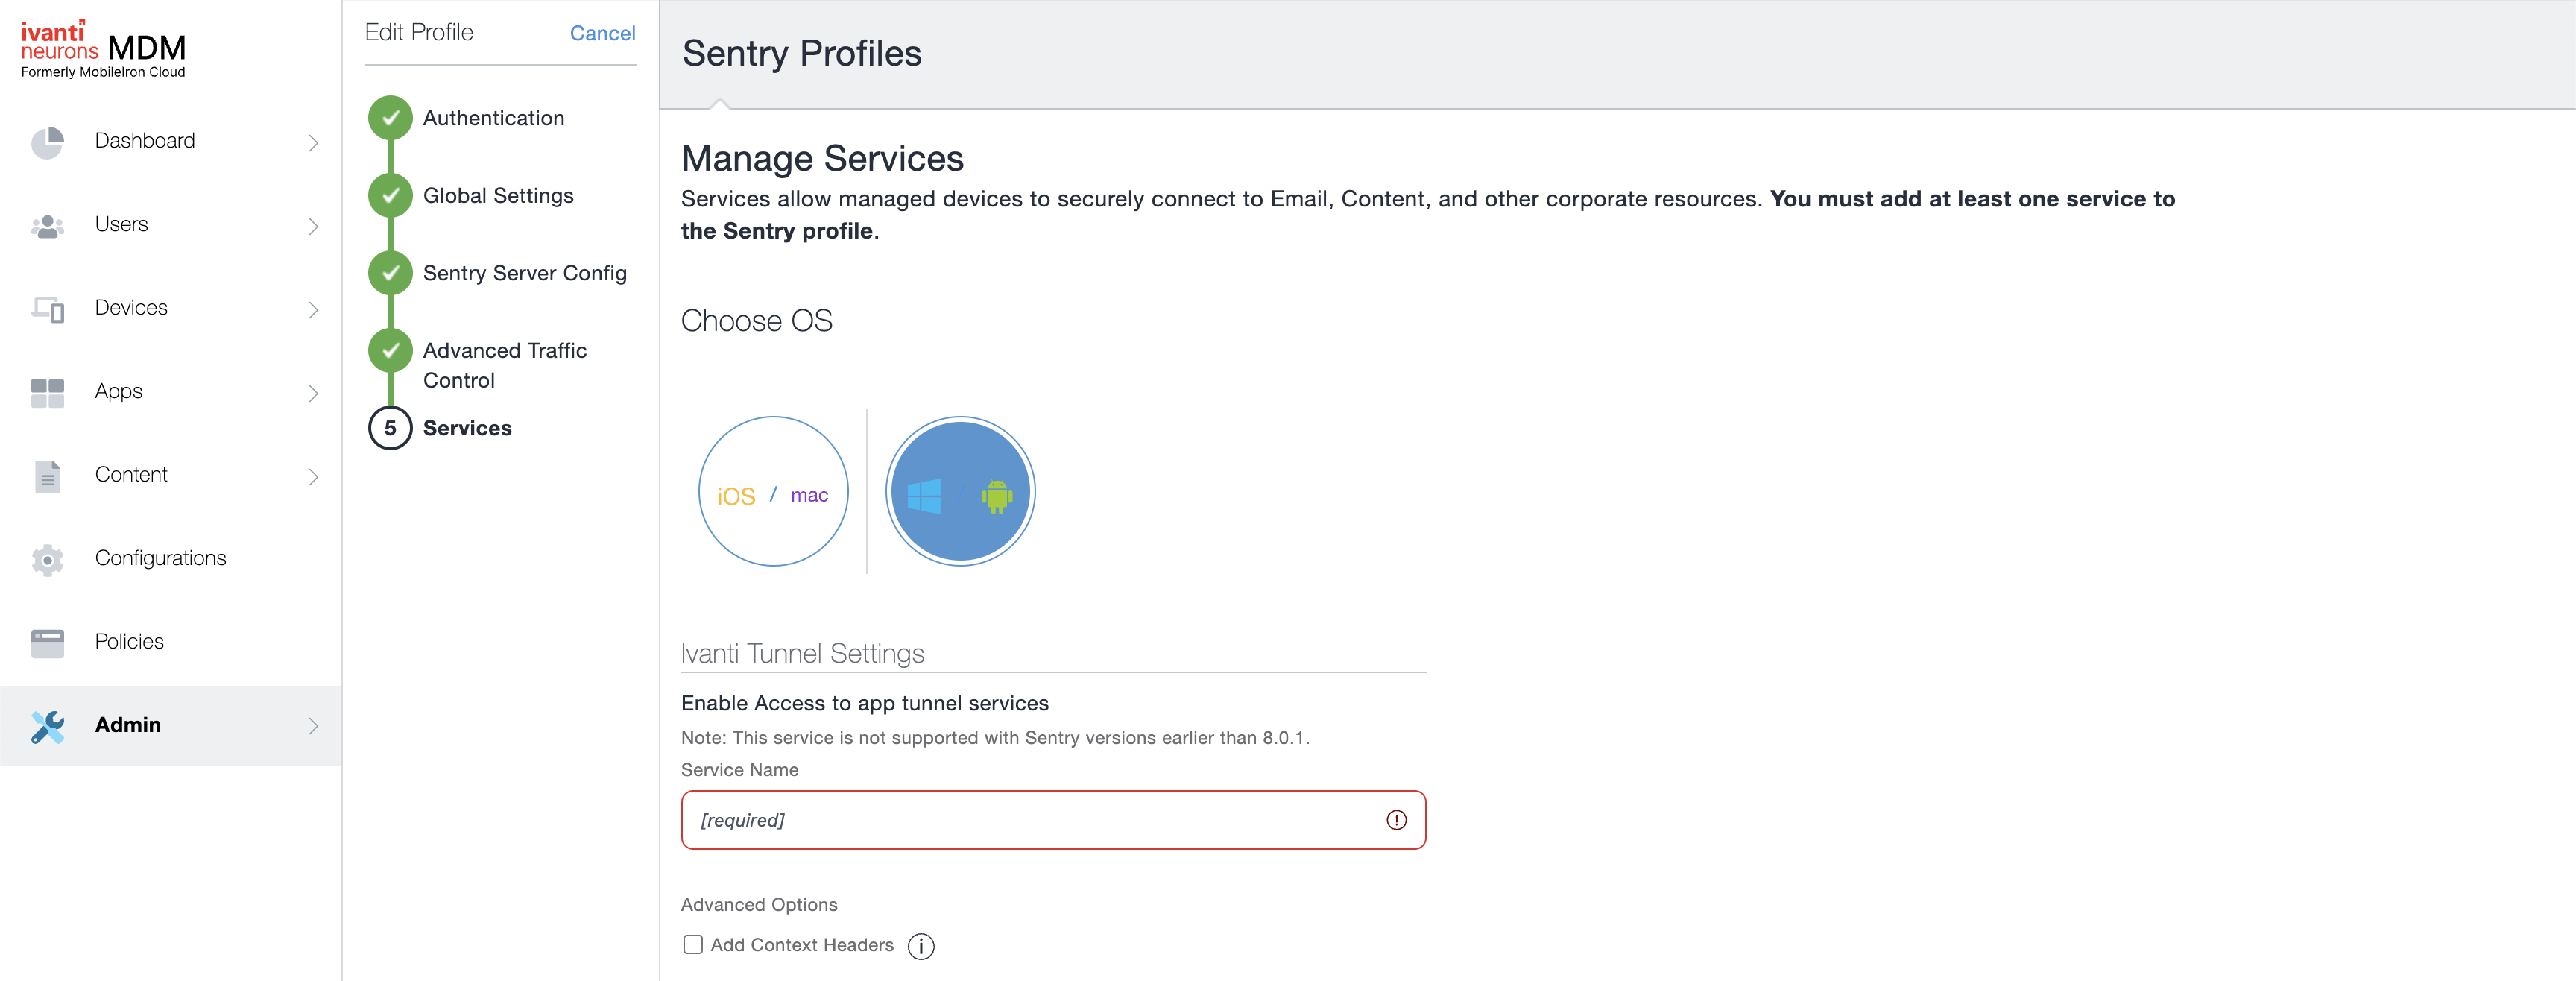Click the Dashboard pie chart icon

(47, 142)
